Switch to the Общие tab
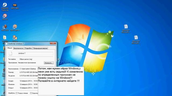Viewport: 172px width, 96px height. [10, 48]
